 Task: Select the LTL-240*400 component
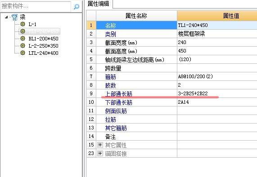pos(43,53)
